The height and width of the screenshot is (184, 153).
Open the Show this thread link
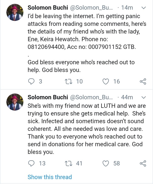pos(50,177)
